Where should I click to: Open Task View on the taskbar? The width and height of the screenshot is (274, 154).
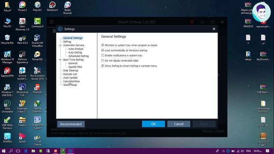[x=18, y=151]
